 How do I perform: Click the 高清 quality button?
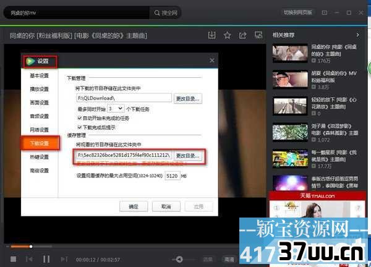coord(229,260)
